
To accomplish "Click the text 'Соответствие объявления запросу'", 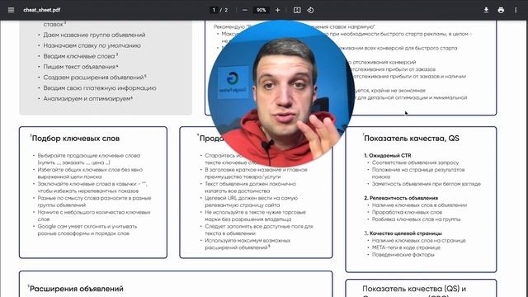I will pos(415,163).
